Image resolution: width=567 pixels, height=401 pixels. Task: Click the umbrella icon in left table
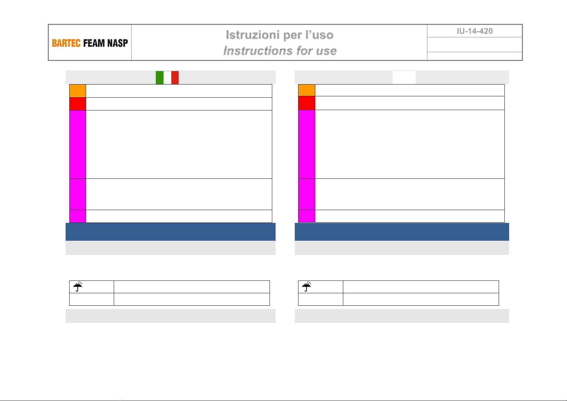(78, 287)
